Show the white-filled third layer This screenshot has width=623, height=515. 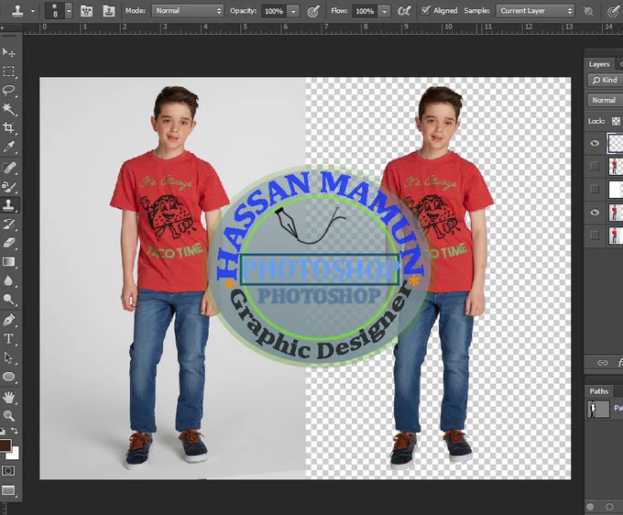pyautogui.click(x=595, y=189)
